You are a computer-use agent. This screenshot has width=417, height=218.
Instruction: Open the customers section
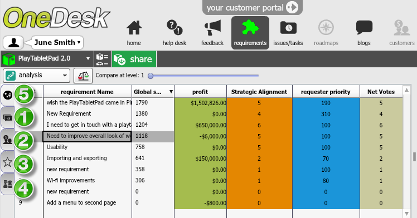[x=401, y=33]
